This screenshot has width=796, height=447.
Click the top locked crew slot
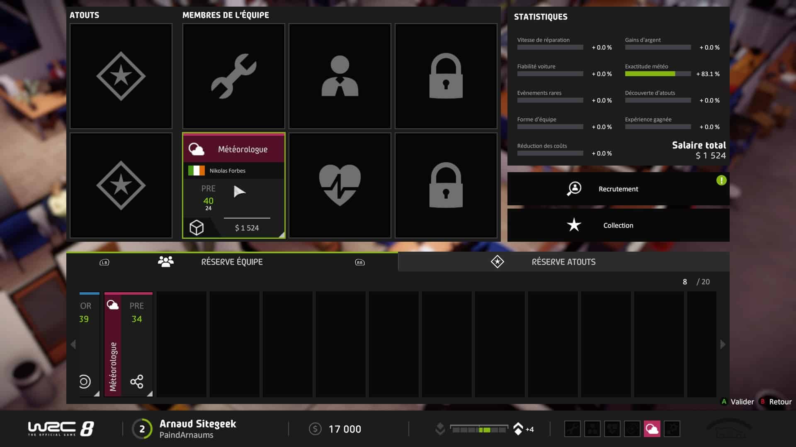[x=446, y=76]
